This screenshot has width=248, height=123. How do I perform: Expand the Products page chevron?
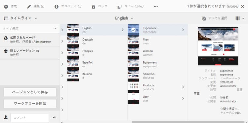[x=183, y=87]
